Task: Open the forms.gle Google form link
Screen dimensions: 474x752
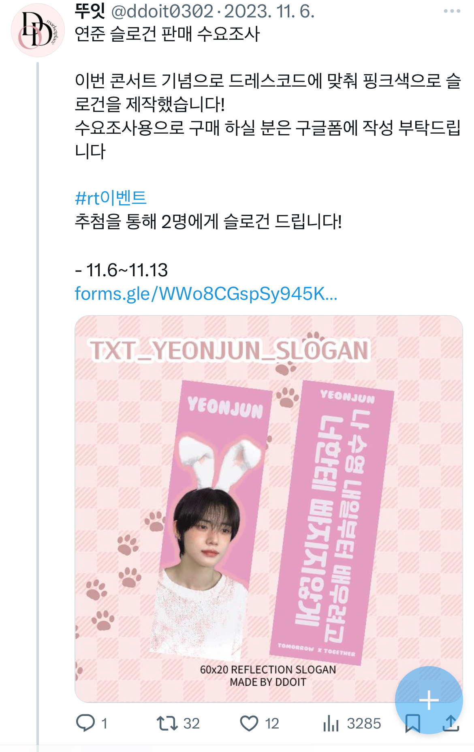Action: click(206, 294)
